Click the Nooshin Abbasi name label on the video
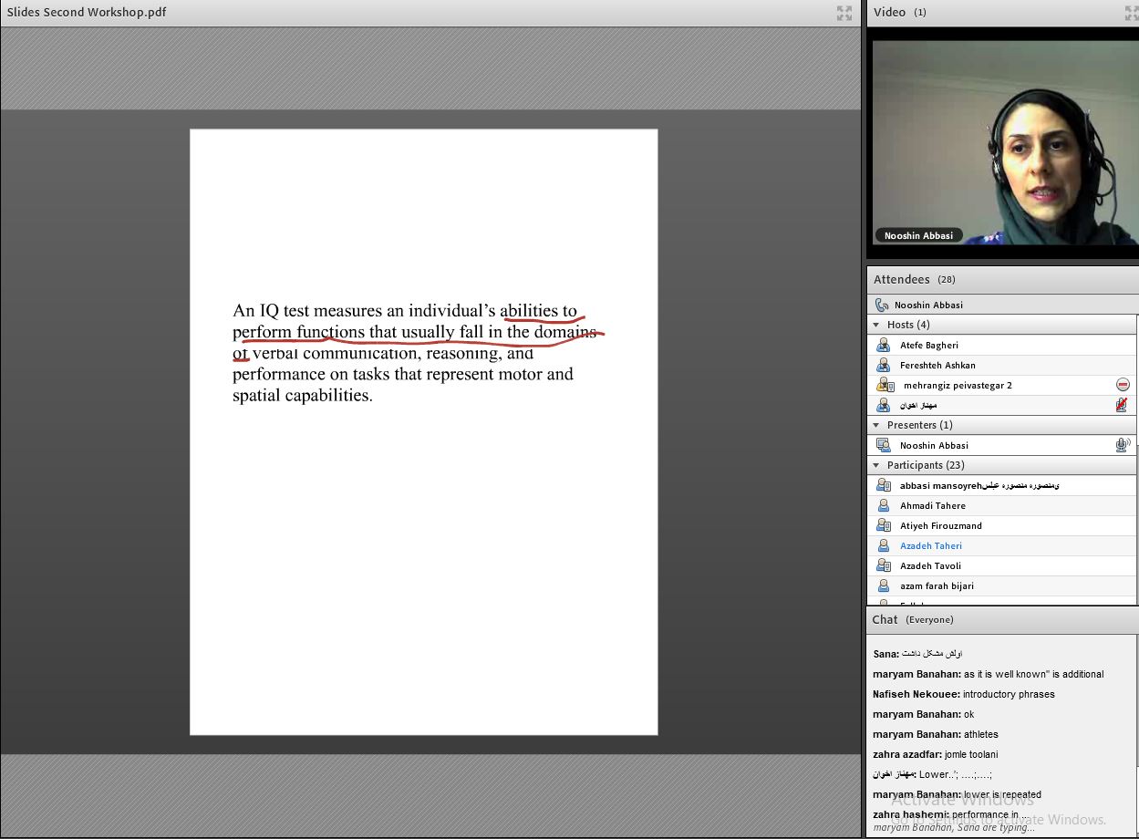1139x839 pixels. pos(918,235)
